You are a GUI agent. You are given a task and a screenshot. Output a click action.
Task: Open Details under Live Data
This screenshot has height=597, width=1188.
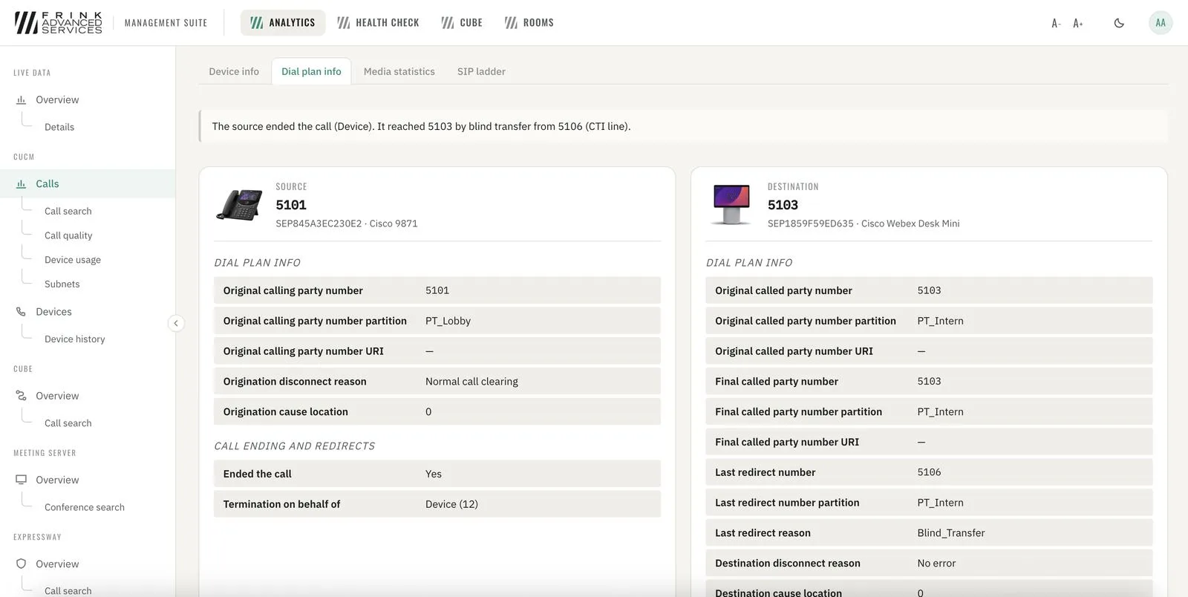[x=59, y=127]
